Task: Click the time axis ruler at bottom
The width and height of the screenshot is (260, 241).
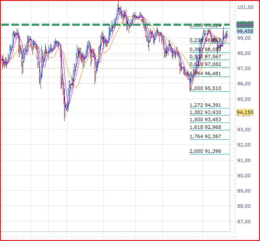Action: tap(118, 235)
